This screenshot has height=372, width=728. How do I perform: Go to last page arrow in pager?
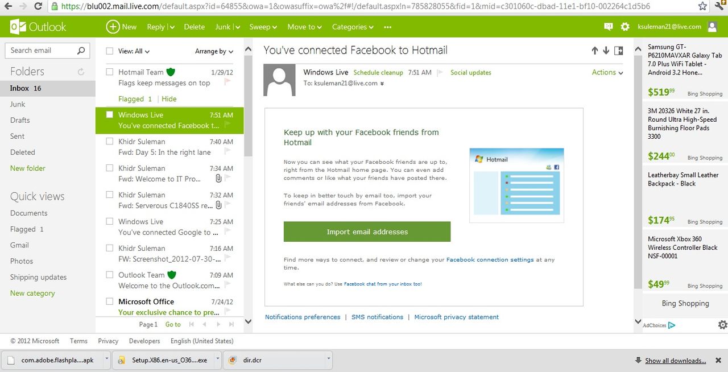(x=231, y=324)
